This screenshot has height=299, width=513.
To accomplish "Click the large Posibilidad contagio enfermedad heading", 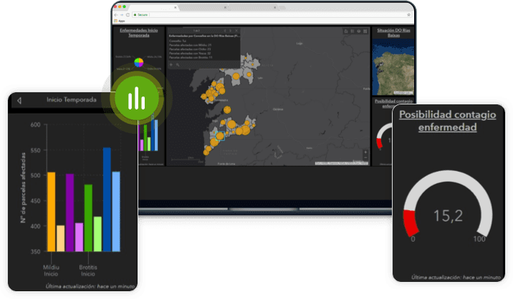I will (x=447, y=121).
